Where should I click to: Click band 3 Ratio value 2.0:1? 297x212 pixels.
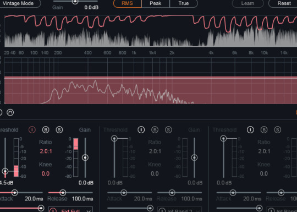tap(264, 151)
